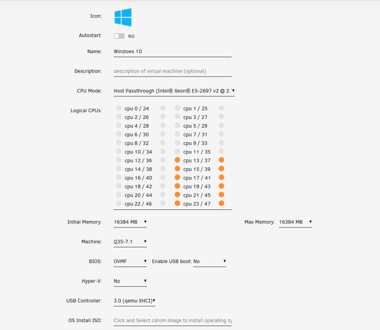Check cpu 33 circle right of 'cpu 9 / 33'

pos(221,143)
